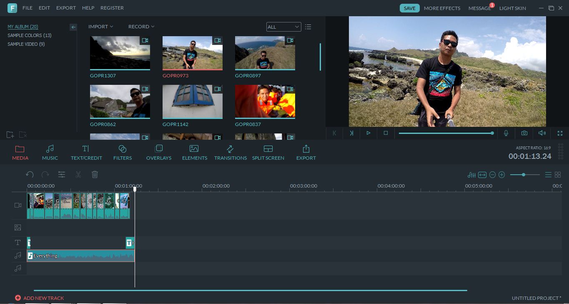Click the undo arrow icon

(30, 175)
